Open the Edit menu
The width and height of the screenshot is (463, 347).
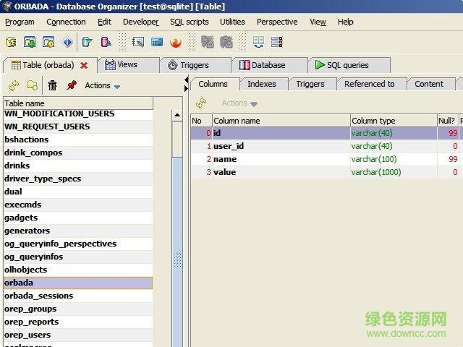[104, 22]
